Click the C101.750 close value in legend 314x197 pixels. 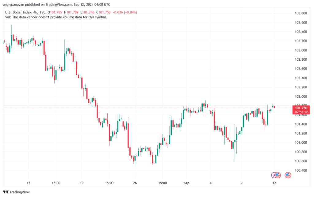tap(104, 12)
